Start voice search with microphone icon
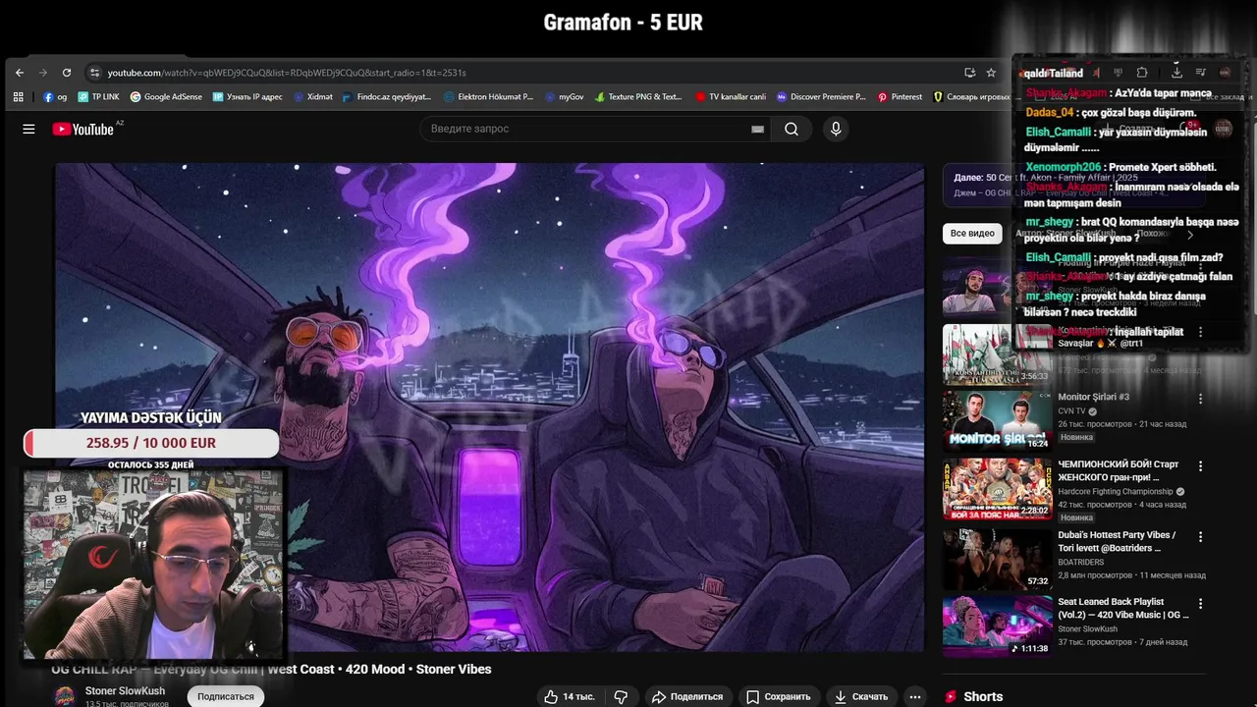The image size is (1257, 707). point(836,129)
